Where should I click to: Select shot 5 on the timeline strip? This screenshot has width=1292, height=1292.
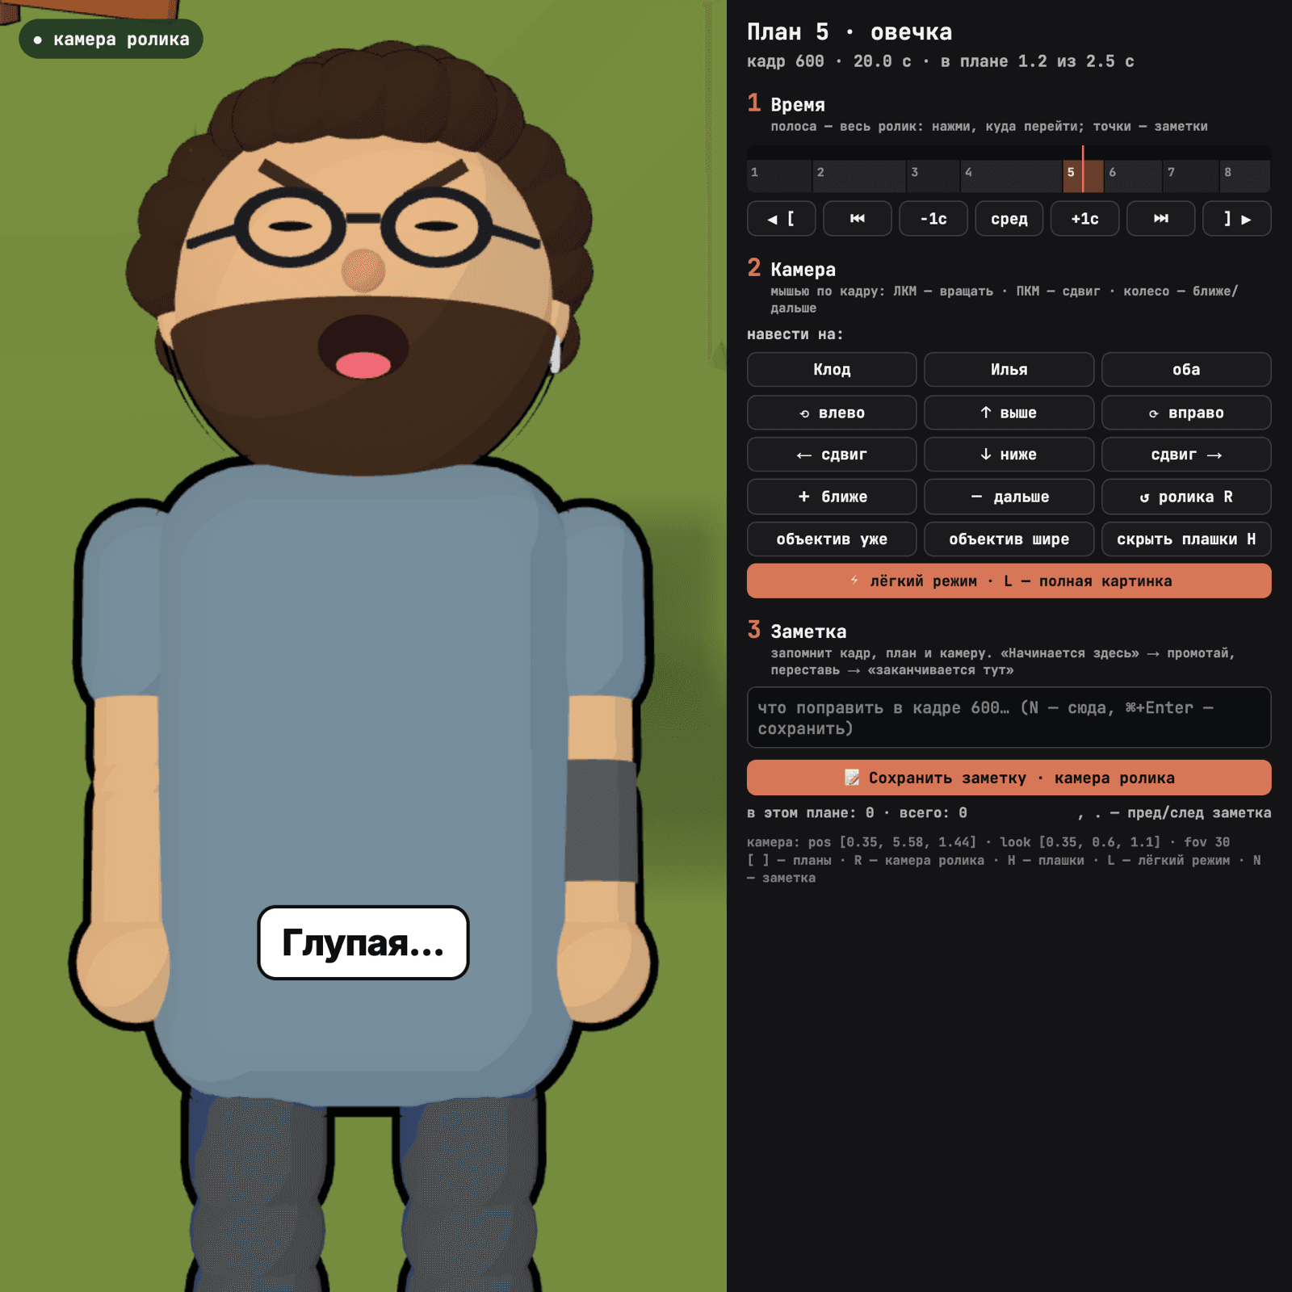click(x=1083, y=175)
